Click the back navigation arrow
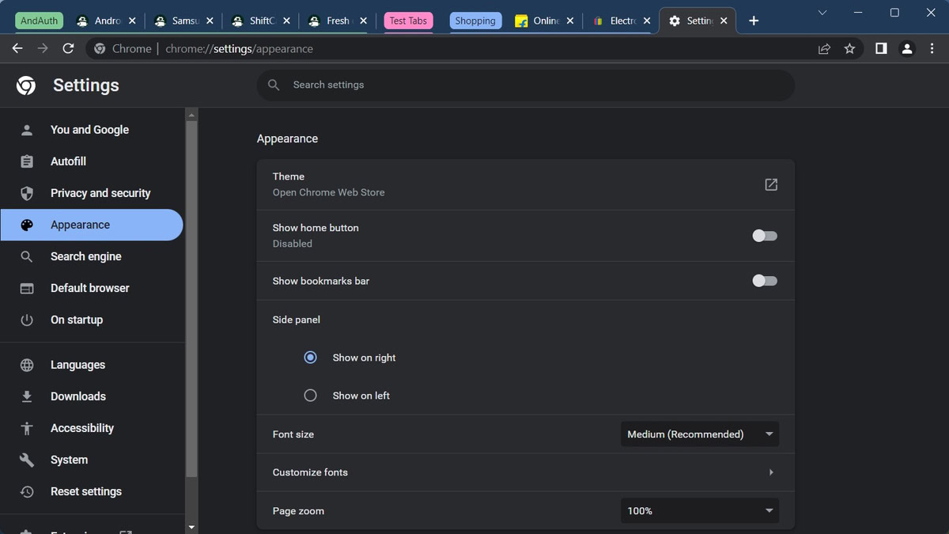Screen dimensions: 949x534 17,48
